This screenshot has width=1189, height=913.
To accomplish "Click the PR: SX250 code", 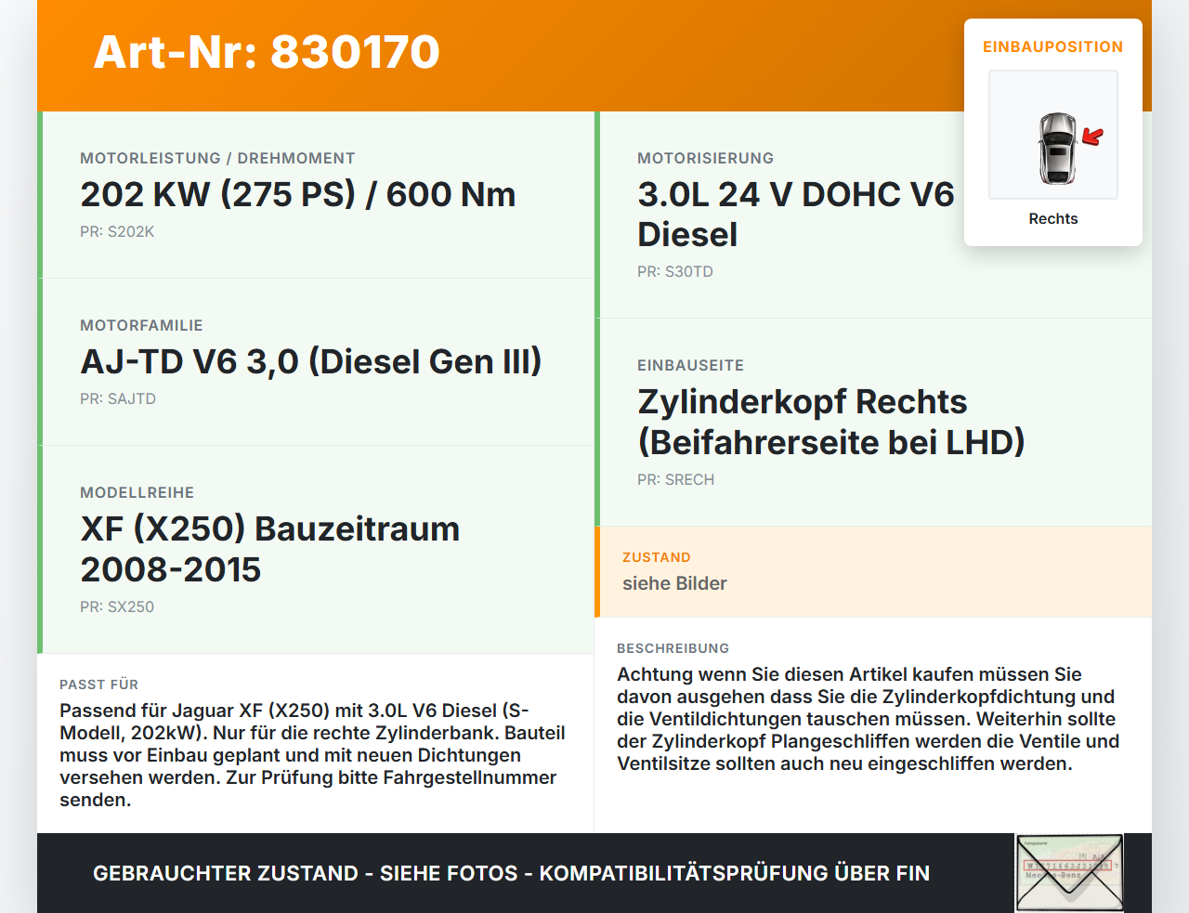I will point(117,606).
